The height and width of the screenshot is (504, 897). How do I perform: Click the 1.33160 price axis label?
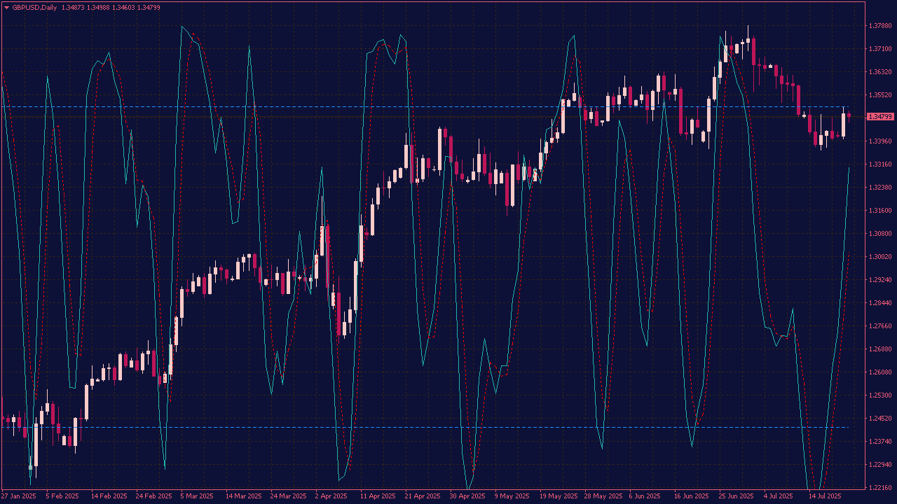click(x=879, y=164)
